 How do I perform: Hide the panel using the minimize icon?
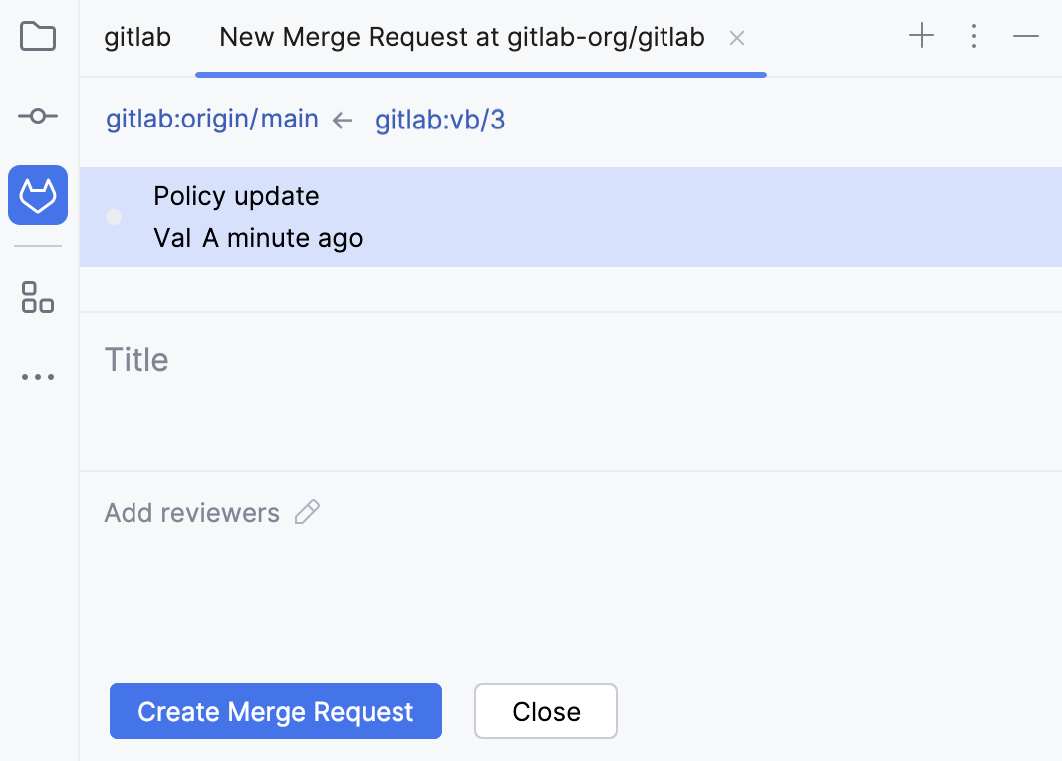click(1026, 36)
